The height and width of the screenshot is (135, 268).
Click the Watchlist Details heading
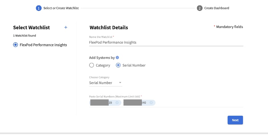coord(109,27)
